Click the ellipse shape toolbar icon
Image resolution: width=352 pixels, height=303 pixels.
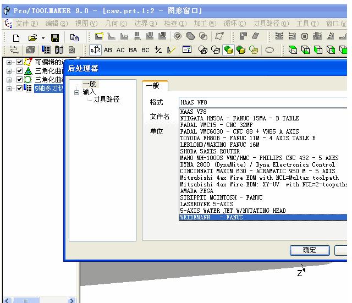(x=269, y=50)
